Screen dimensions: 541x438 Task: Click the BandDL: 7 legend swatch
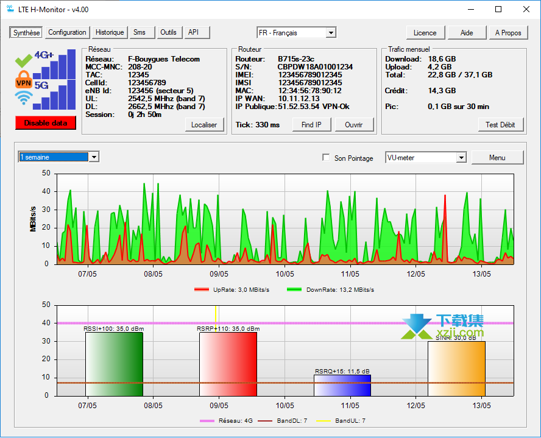click(266, 421)
